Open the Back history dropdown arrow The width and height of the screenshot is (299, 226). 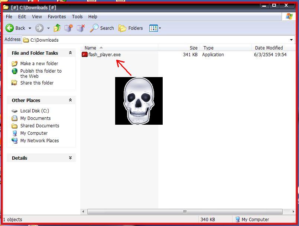click(30, 28)
